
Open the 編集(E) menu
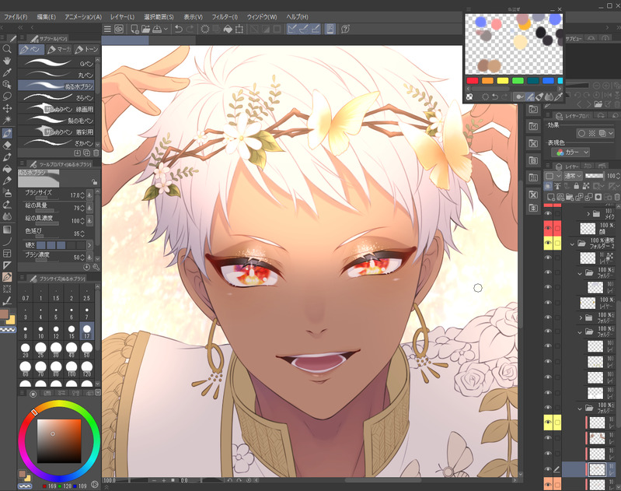coord(47,17)
